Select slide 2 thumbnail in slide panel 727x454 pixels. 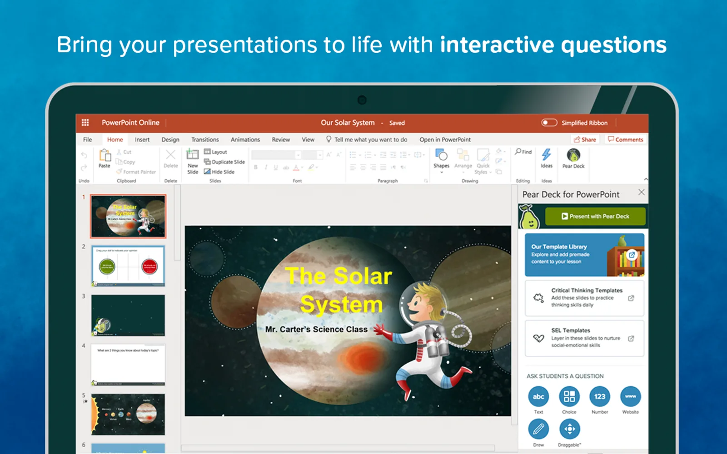coord(128,266)
